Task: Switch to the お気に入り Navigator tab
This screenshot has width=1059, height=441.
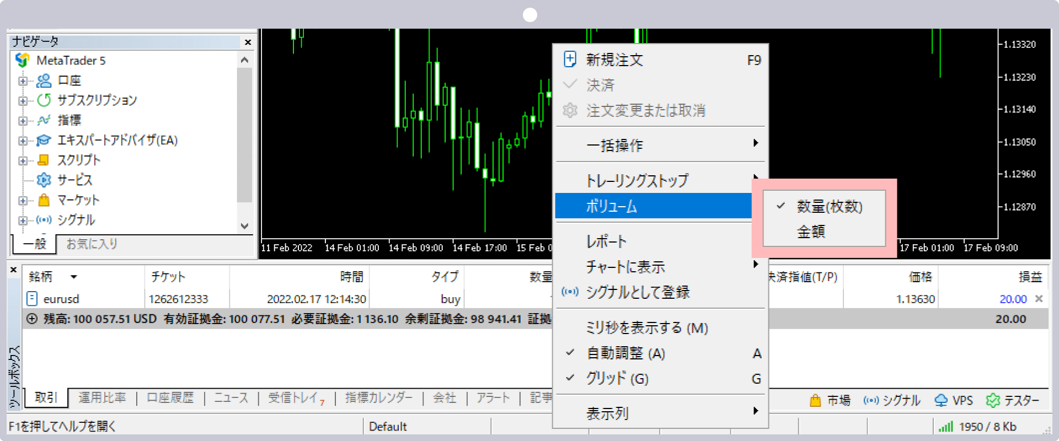Action: tap(92, 244)
